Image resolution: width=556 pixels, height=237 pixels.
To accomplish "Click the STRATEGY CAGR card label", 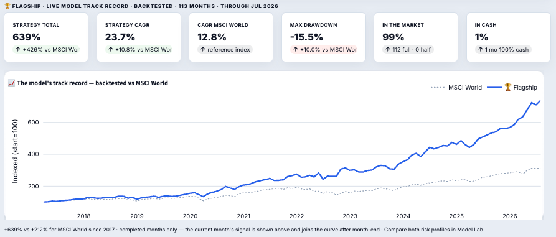I will point(127,25).
